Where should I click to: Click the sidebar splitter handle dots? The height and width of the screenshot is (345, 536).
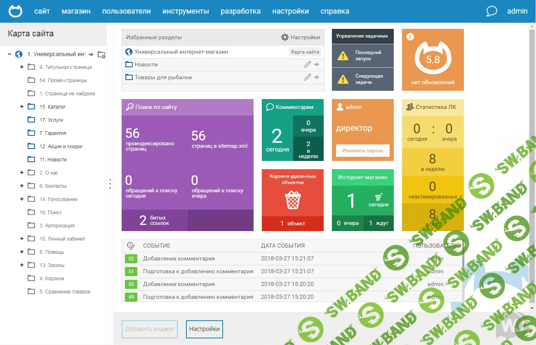click(x=110, y=184)
